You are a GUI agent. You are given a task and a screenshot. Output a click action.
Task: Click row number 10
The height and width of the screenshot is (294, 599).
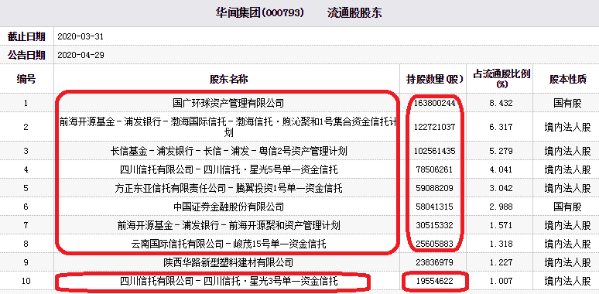tap(26, 282)
